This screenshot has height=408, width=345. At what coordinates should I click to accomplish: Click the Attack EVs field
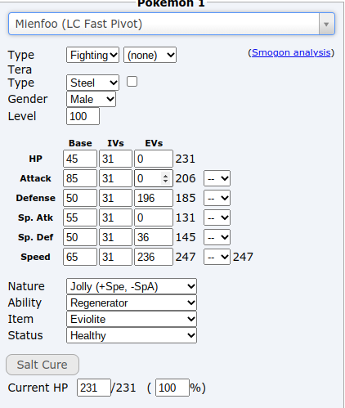pos(154,178)
